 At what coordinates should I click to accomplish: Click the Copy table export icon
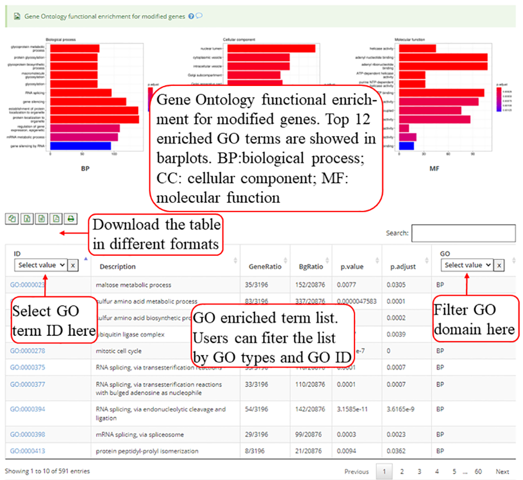pos(12,219)
